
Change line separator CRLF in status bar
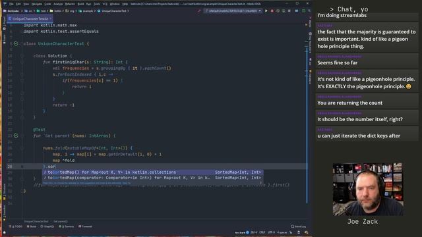(x=262, y=232)
